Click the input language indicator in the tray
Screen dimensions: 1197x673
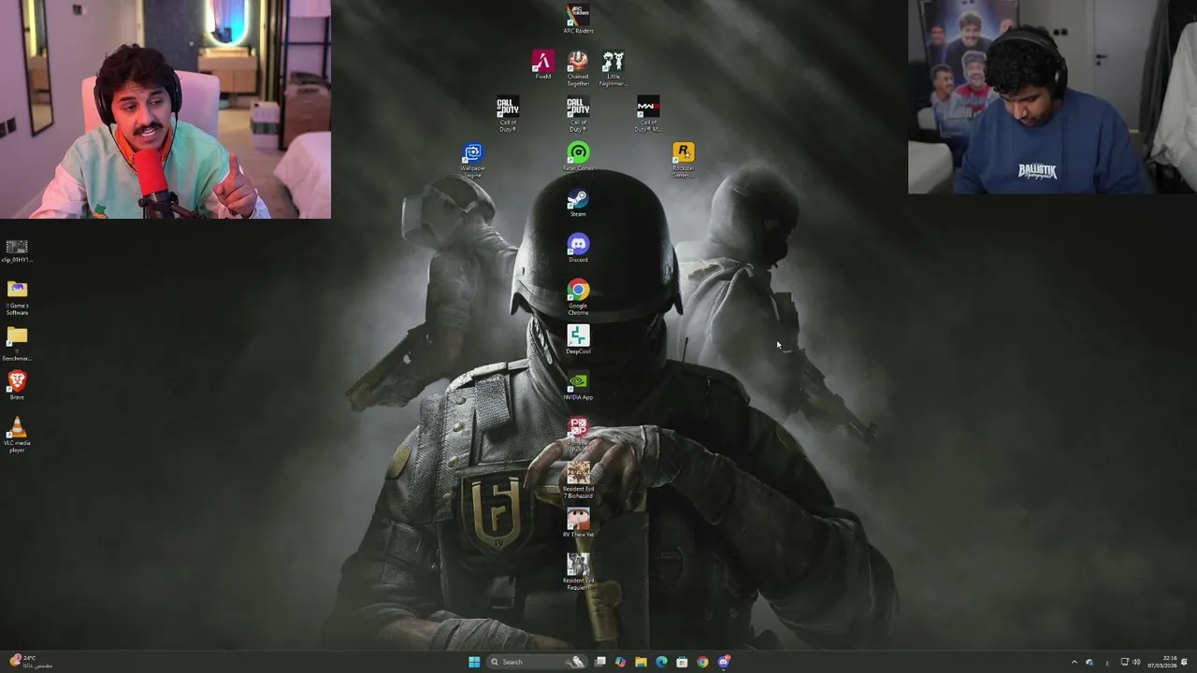pos(1107,662)
